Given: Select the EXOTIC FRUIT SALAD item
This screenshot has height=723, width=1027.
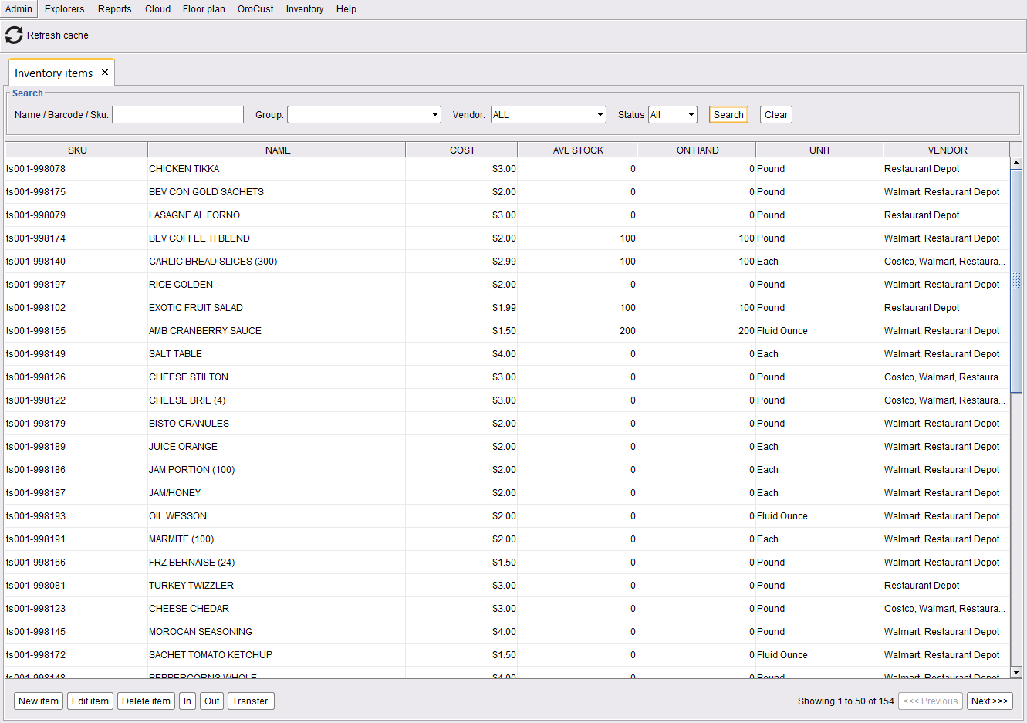Looking at the screenshot, I should click(508, 308).
